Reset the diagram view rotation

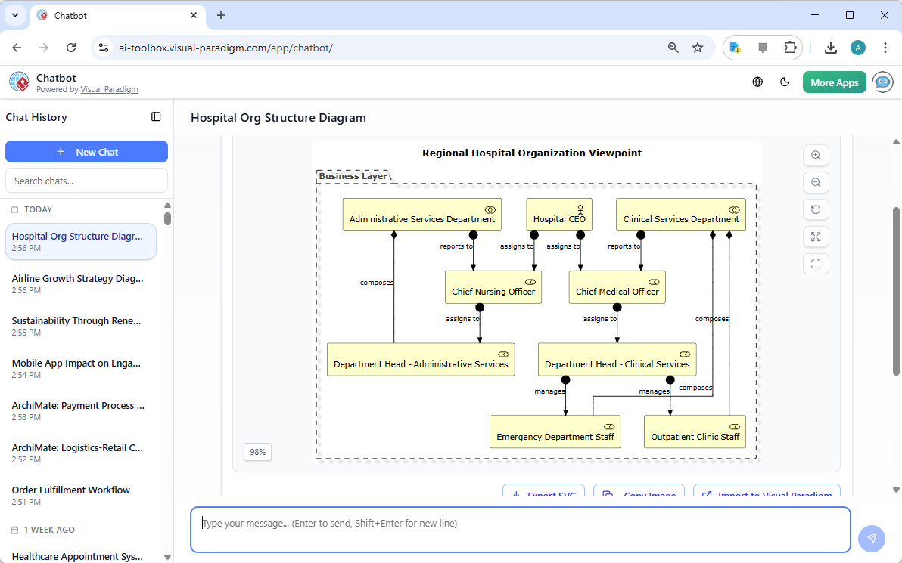(x=816, y=209)
